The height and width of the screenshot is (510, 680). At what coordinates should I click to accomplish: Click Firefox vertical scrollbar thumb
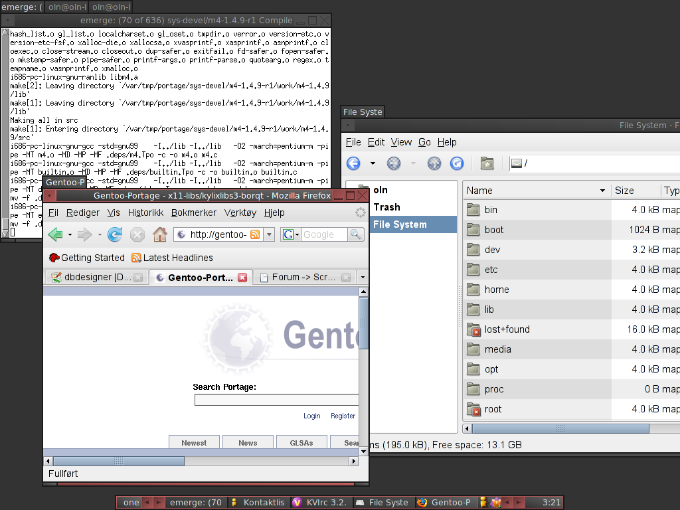pos(364,323)
